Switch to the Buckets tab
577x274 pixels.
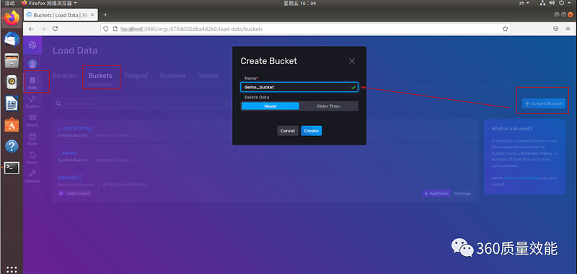pyautogui.click(x=100, y=76)
